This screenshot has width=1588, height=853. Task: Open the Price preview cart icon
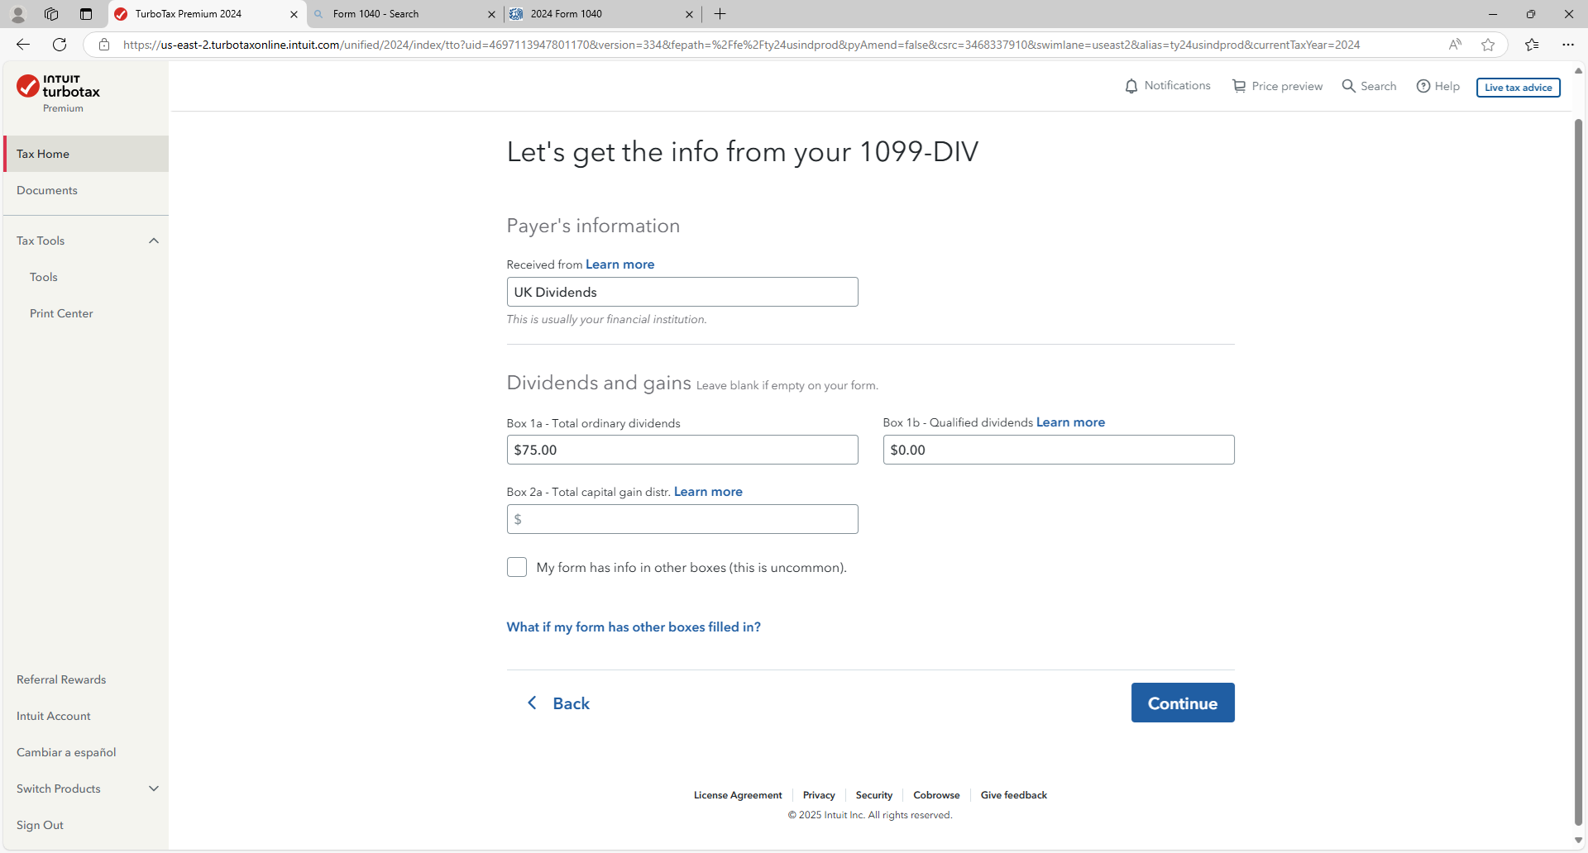coord(1239,86)
